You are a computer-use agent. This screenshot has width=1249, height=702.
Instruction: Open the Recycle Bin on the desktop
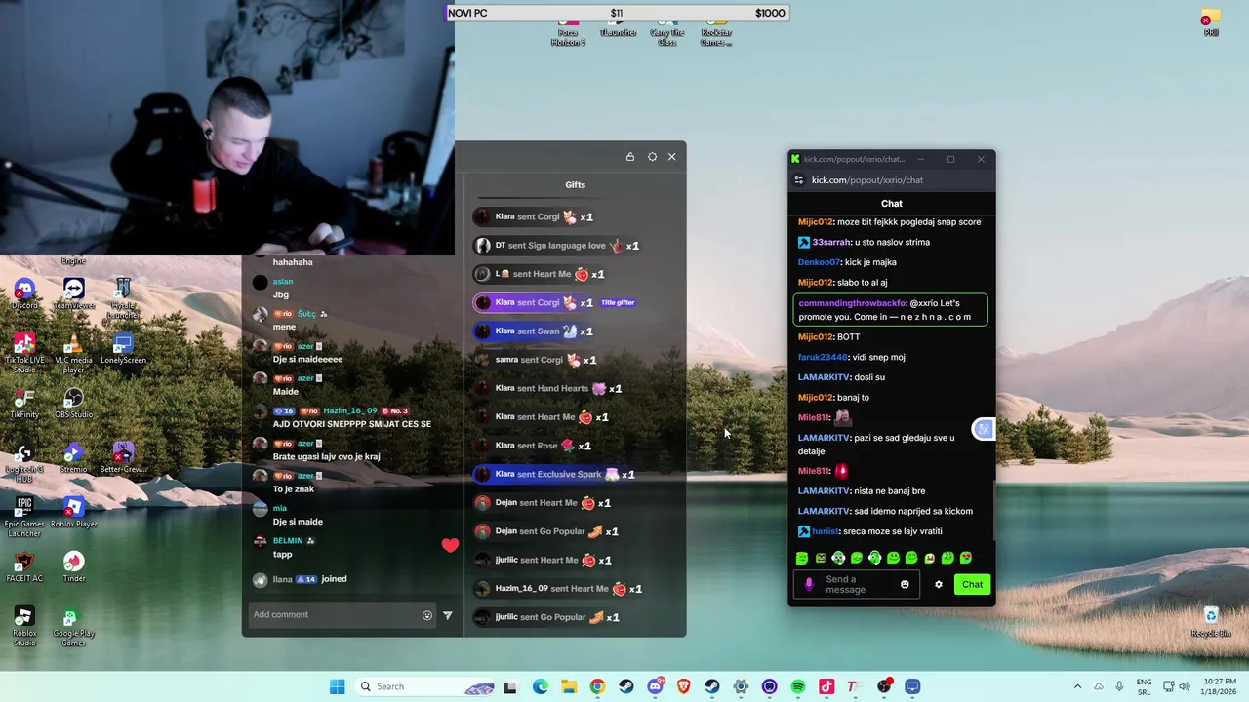coord(1211,622)
